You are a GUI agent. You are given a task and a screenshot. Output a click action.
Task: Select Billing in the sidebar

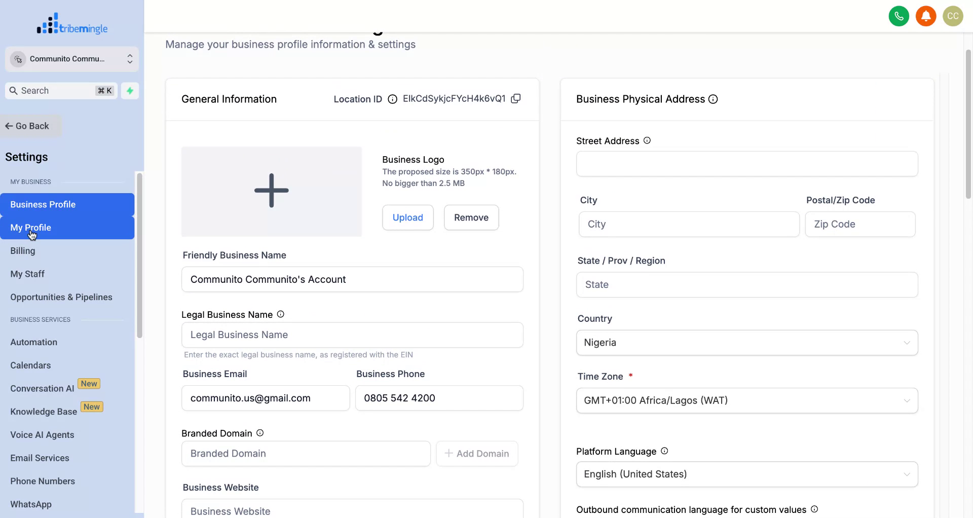coord(22,250)
